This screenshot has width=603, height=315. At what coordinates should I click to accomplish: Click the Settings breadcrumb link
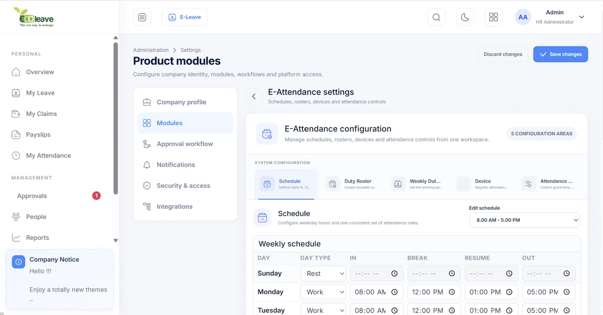190,50
